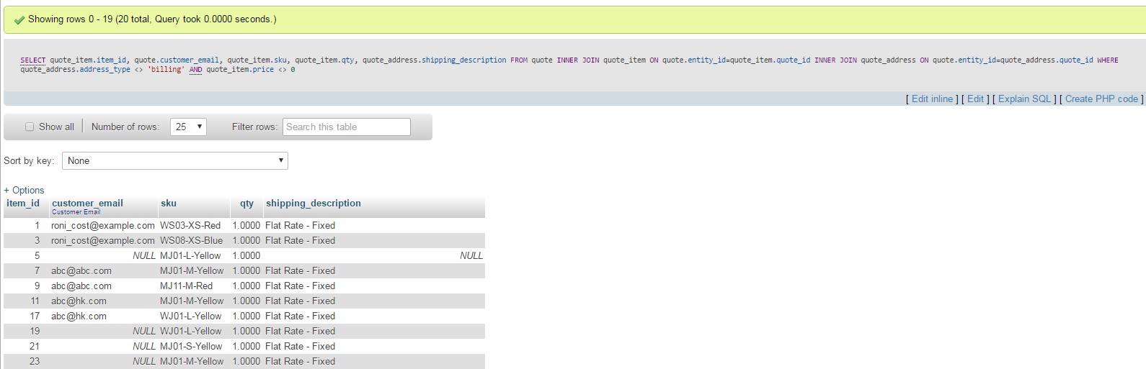
Task: Open the Edit inline link
Action: click(932, 99)
